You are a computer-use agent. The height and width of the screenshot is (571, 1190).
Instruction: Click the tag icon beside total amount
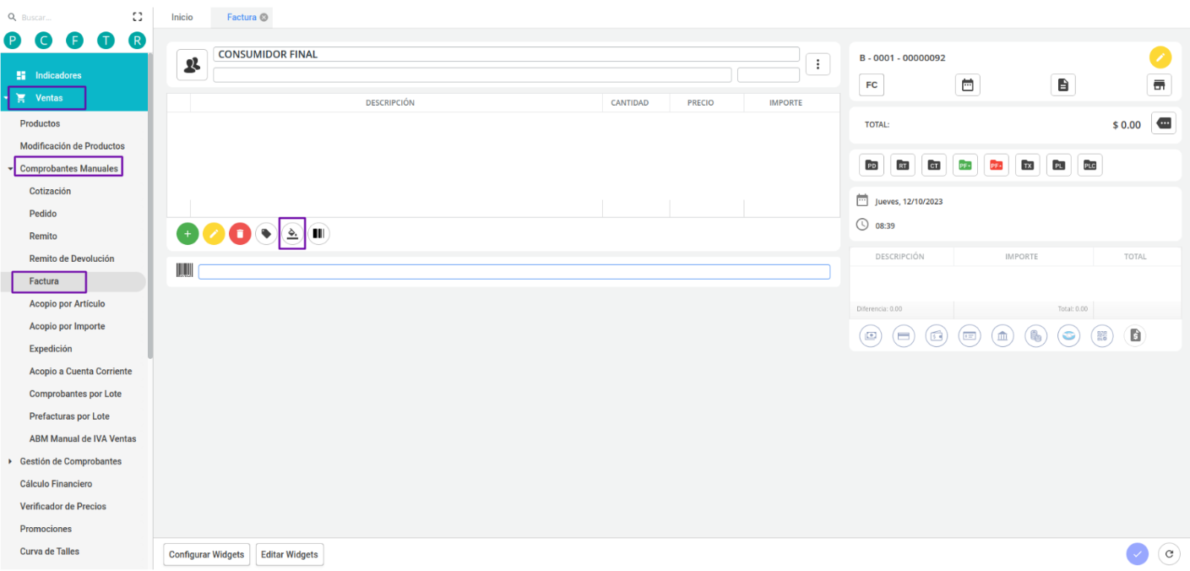pyautogui.click(x=1164, y=123)
